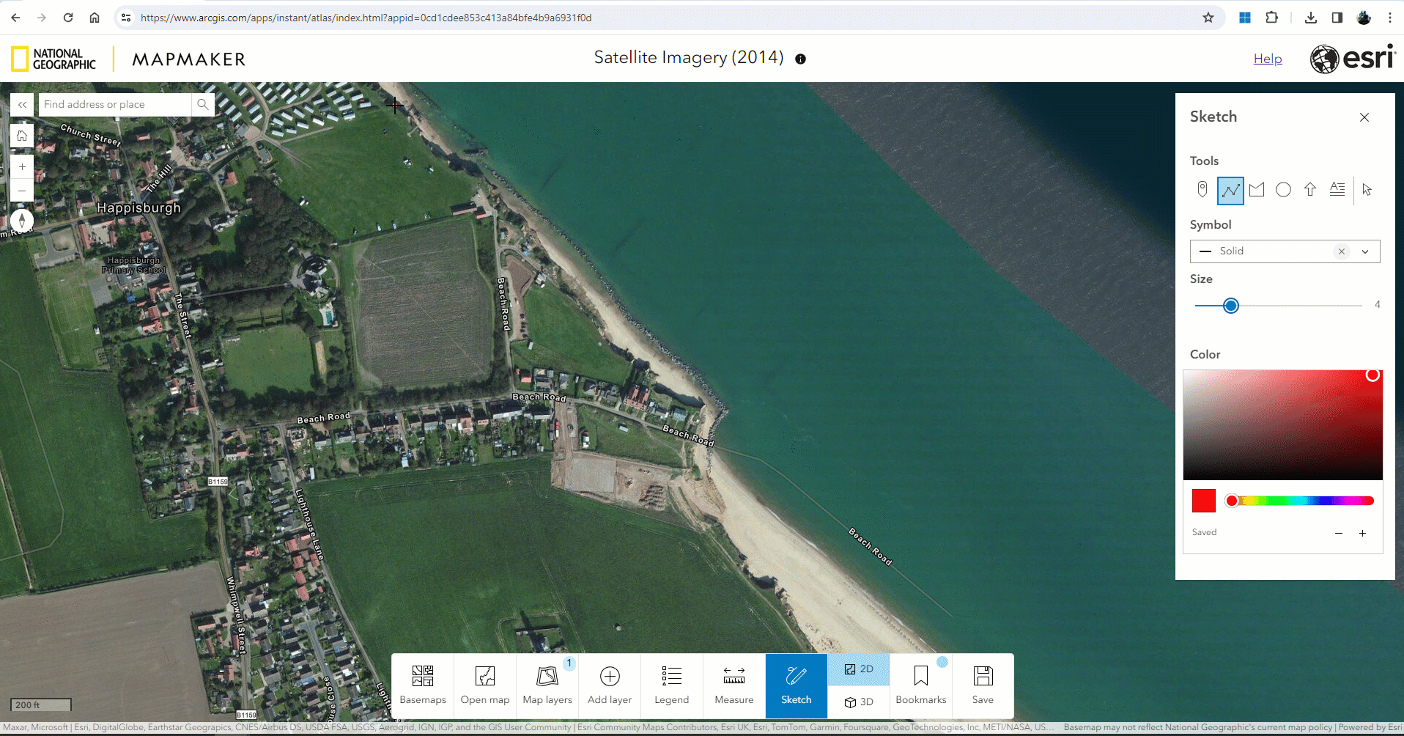Click the Save button
The image size is (1404, 736).
point(983,684)
